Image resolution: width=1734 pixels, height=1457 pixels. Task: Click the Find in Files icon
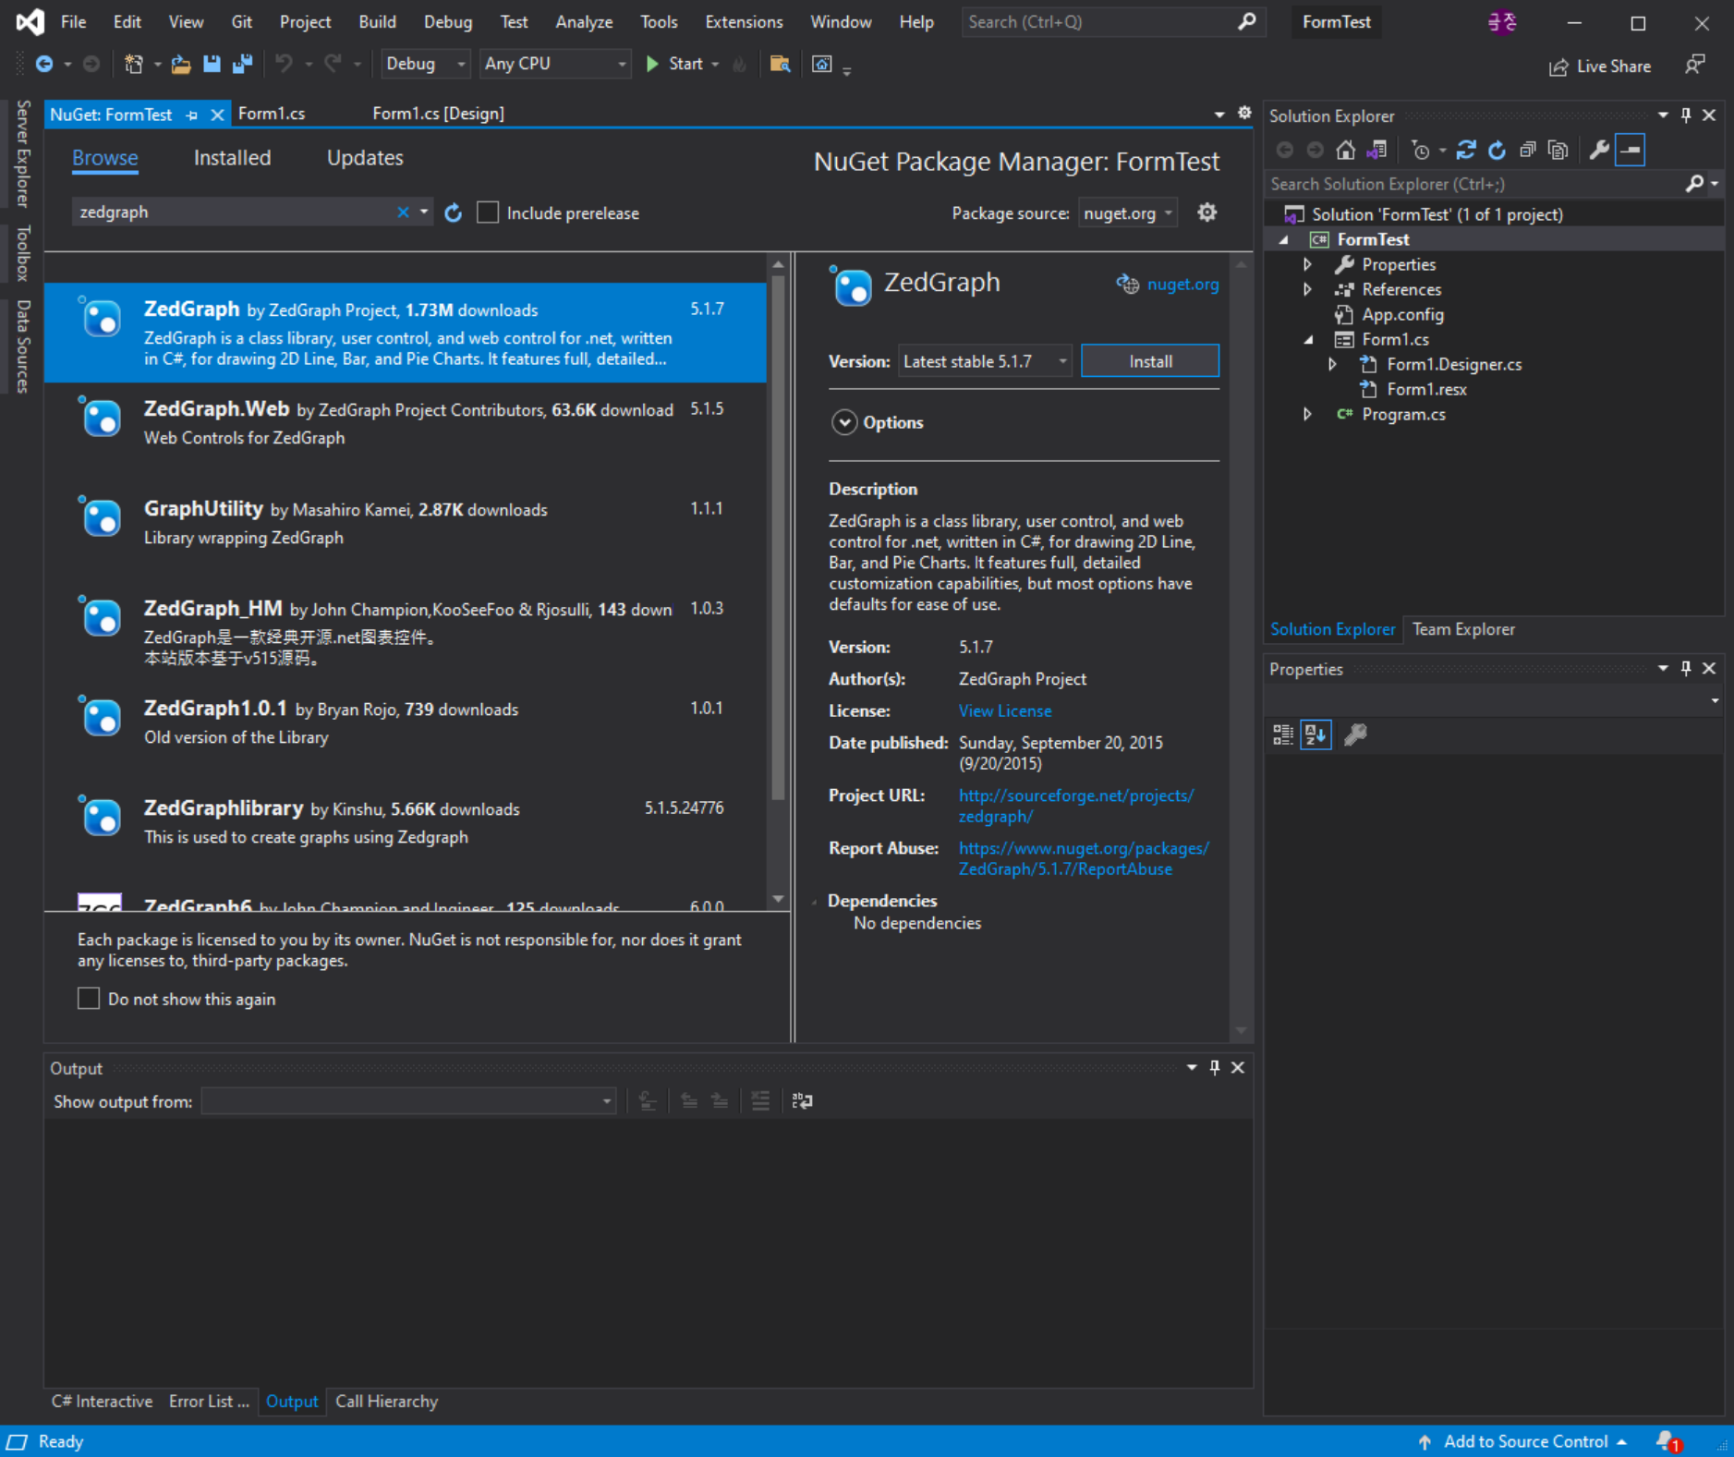[x=780, y=64]
